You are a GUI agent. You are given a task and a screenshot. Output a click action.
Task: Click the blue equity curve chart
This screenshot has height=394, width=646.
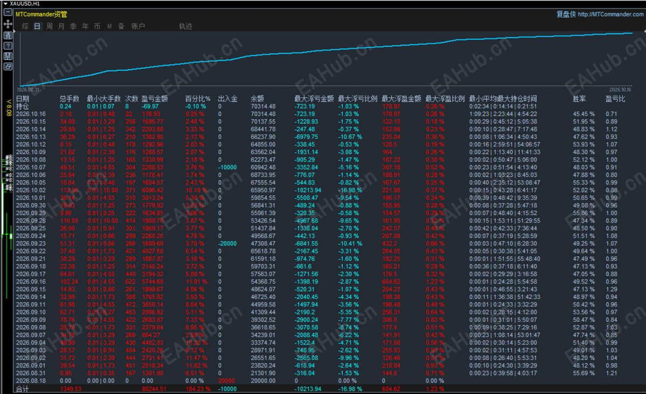pyautogui.click(x=327, y=60)
